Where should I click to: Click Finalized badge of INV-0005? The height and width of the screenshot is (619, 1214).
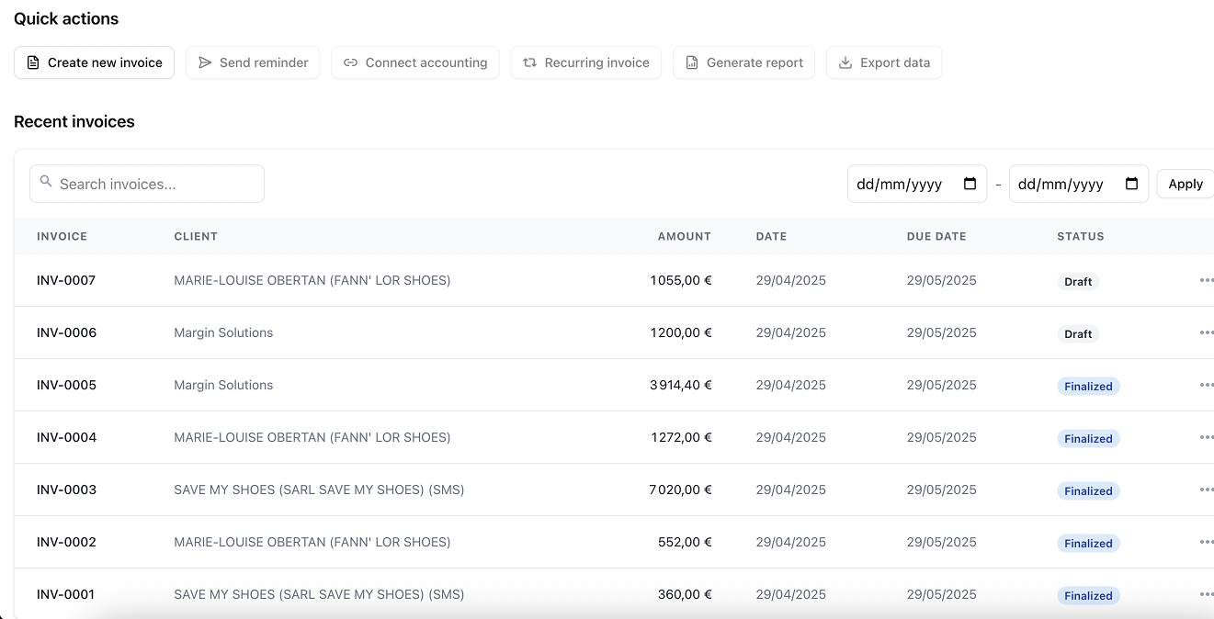[x=1088, y=387]
